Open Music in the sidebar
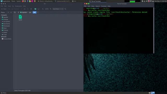The image size is (167, 94). click(4, 28)
